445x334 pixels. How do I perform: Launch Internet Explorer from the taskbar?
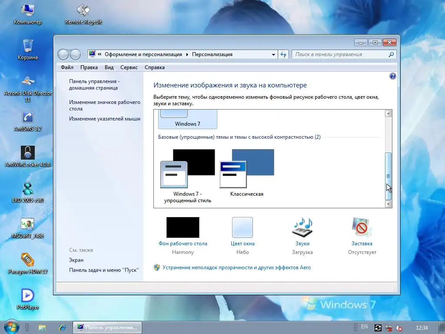click(62, 327)
